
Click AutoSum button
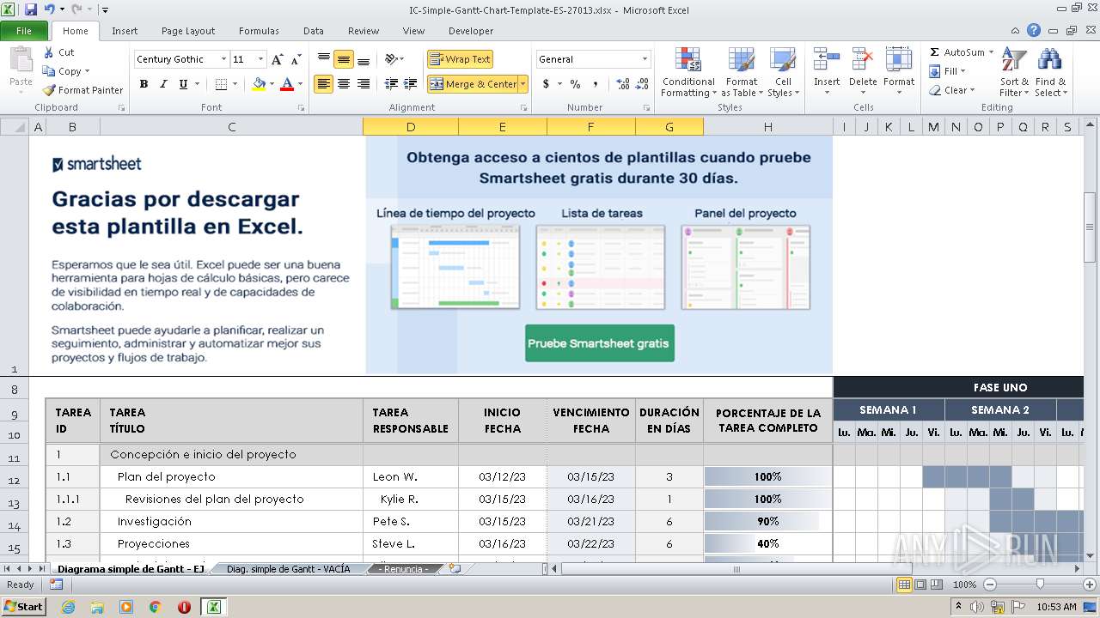coord(956,52)
